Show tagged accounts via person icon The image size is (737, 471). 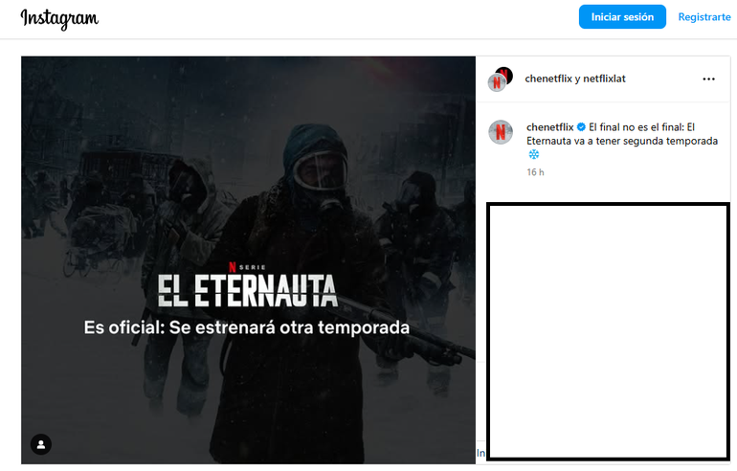[x=41, y=444]
